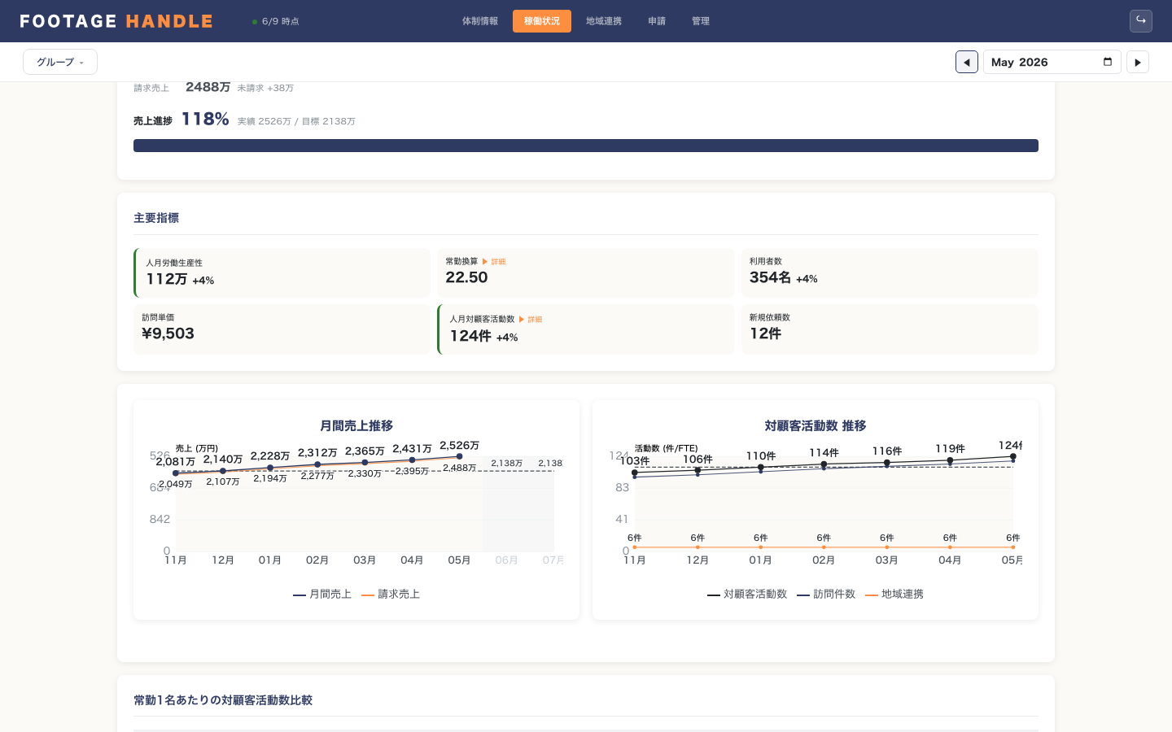
Task: Click the 人月労働生産性 112万 card
Action: 282,273
